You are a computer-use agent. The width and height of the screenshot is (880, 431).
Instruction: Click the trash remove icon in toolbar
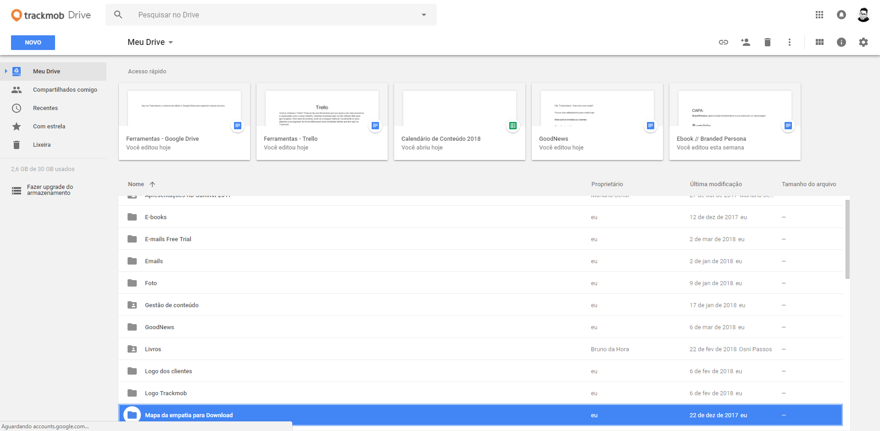pos(767,42)
